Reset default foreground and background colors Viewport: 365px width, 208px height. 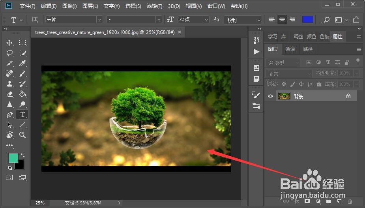tap(10, 168)
